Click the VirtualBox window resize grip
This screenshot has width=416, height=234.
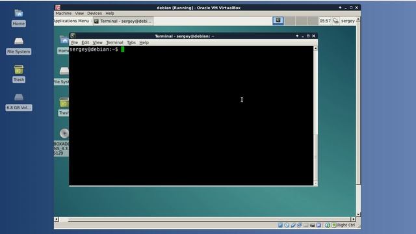(359, 226)
